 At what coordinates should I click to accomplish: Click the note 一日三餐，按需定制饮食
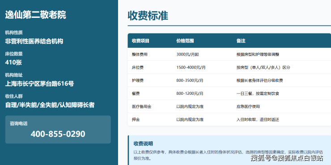coord(258,93)
